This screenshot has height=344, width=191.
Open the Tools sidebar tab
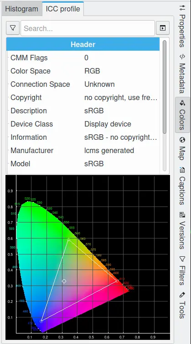pos(182,305)
